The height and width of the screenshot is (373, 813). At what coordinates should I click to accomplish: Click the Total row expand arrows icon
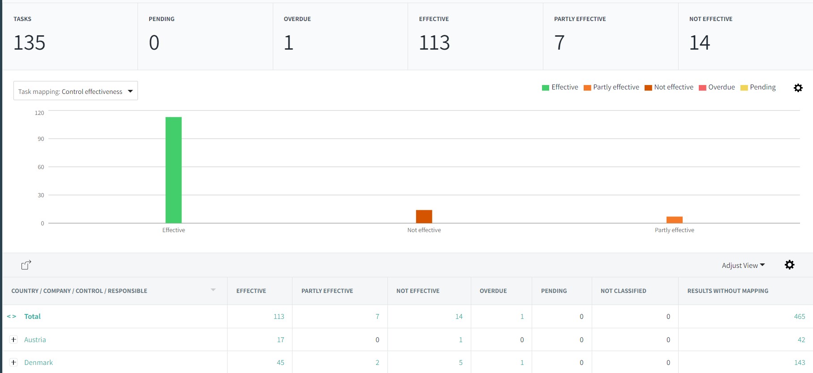[12, 317]
